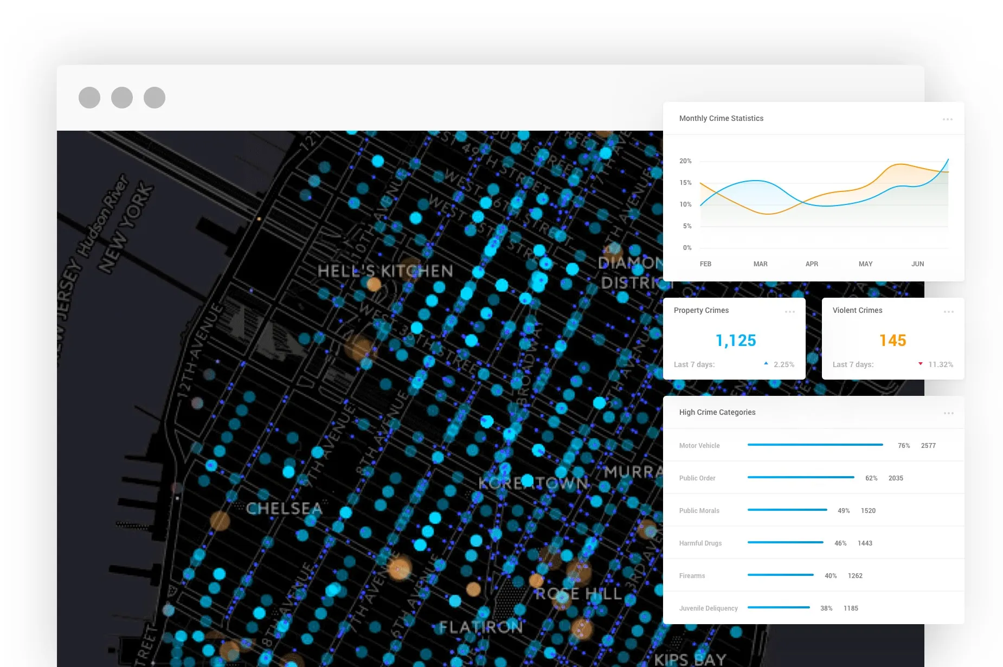Viewport: 1003px width, 667px height.
Task: Select the Juvenile Deliquency category label
Action: (709, 608)
